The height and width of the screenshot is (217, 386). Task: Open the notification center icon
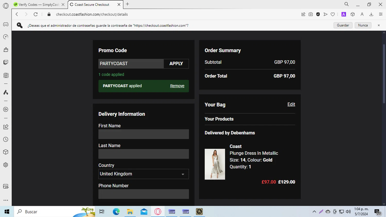[378, 212]
